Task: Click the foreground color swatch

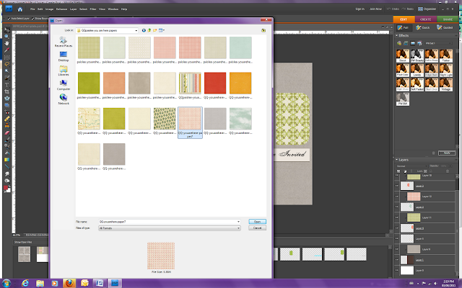Action: tap(6, 188)
